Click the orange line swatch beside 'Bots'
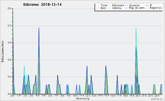Viewport: 165px width, 101px height. (x=98, y=8)
